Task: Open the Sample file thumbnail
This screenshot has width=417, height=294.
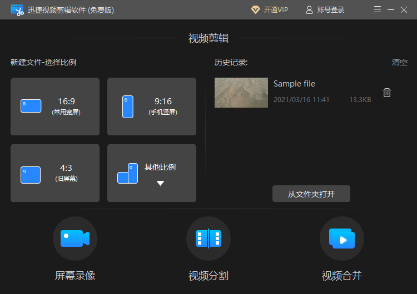Action: click(x=241, y=93)
